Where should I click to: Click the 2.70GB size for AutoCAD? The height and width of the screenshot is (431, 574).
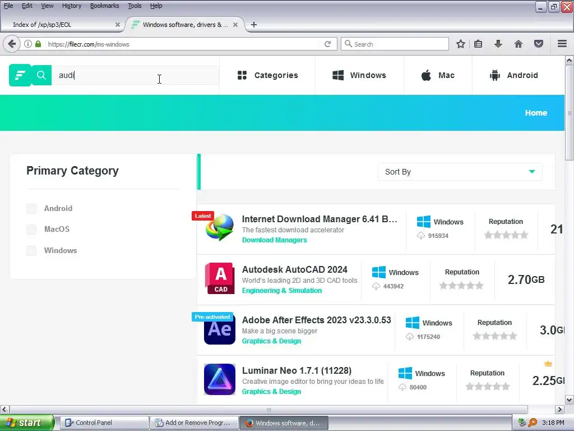click(x=526, y=279)
